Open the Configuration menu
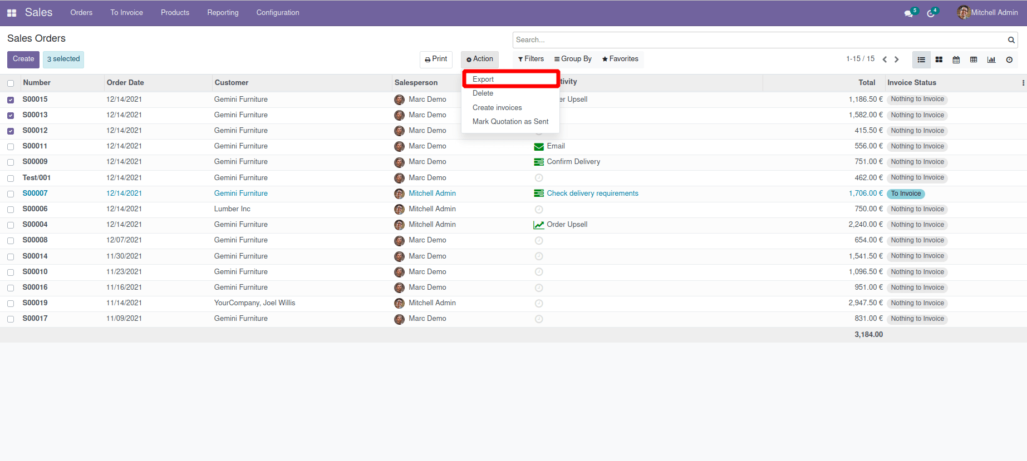 pyautogui.click(x=278, y=12)
